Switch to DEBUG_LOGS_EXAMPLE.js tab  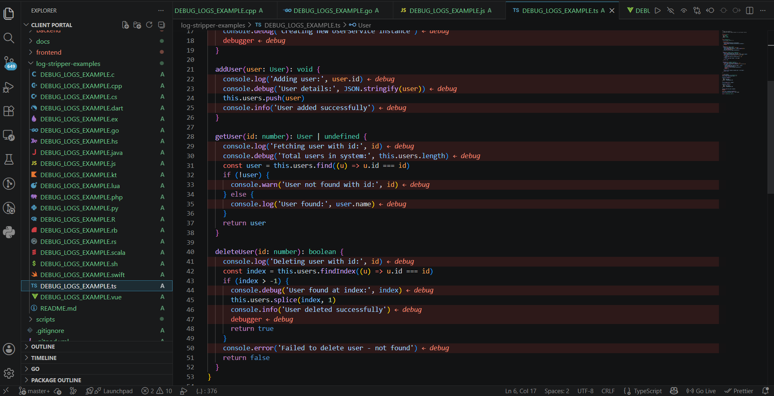point(449,11)
